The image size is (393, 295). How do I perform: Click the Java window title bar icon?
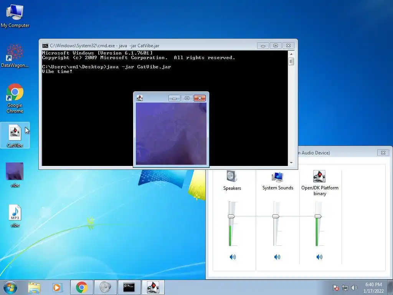[x=140, y=98]
